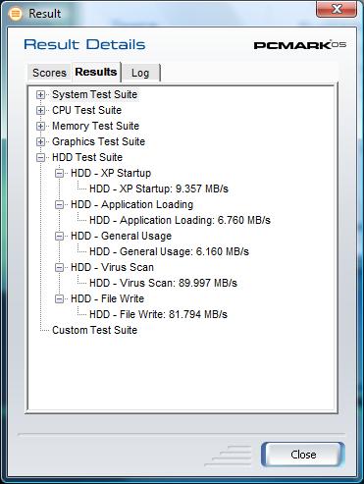Collapse the HDD Test Suite node
Viewport: 364px width, 484px height.
tap(40, 157)
